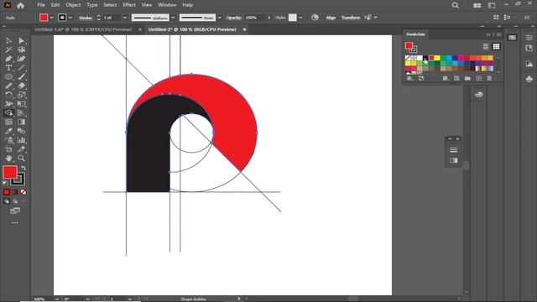
Task: Click the toolbar's large red Fill box
Action: point(10,172)
